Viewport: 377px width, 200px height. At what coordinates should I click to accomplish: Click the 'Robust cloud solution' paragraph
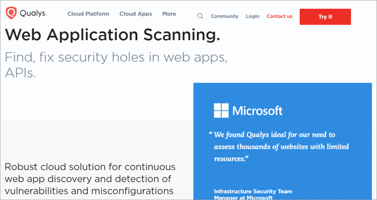pyautogui.click(x=90, y=179)
